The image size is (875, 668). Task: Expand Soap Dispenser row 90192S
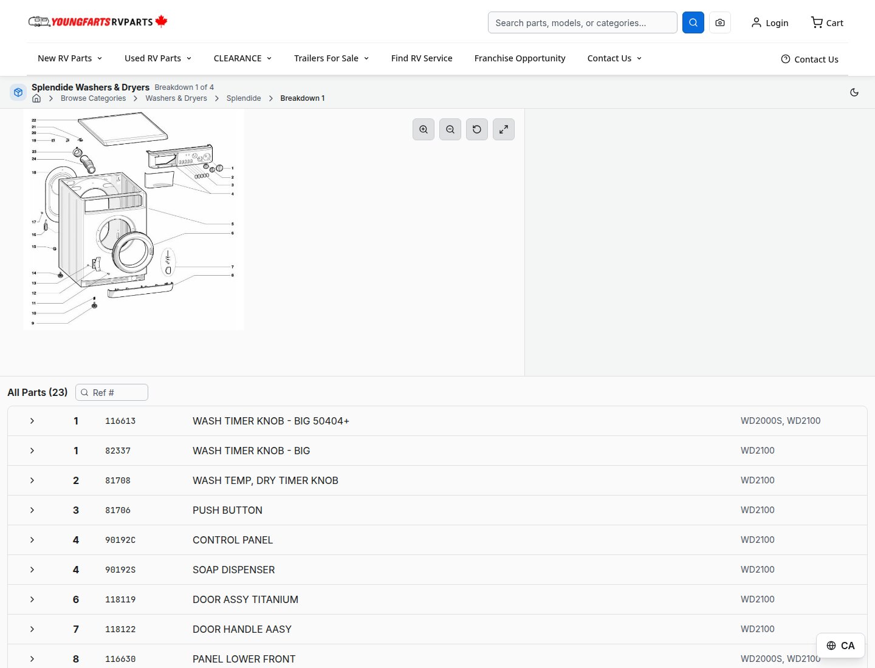[x=32, y=570]
